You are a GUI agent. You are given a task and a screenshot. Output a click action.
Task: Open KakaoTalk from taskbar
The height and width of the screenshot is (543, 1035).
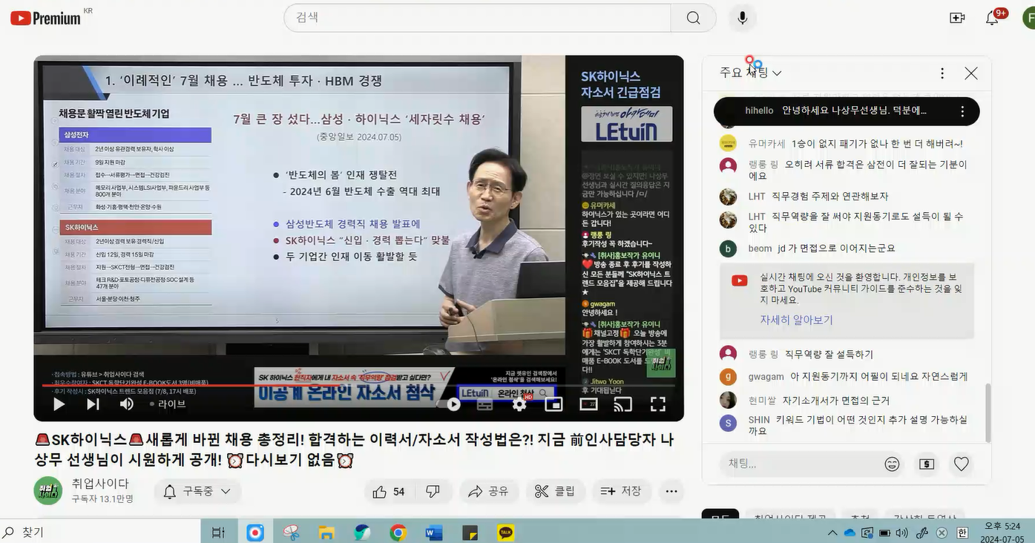pos(506,533)
